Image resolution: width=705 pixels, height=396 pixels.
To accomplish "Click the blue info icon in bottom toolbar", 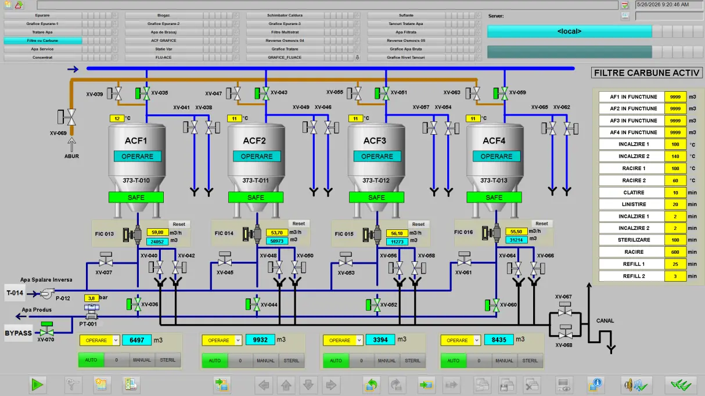I will (x=594, y=384).
